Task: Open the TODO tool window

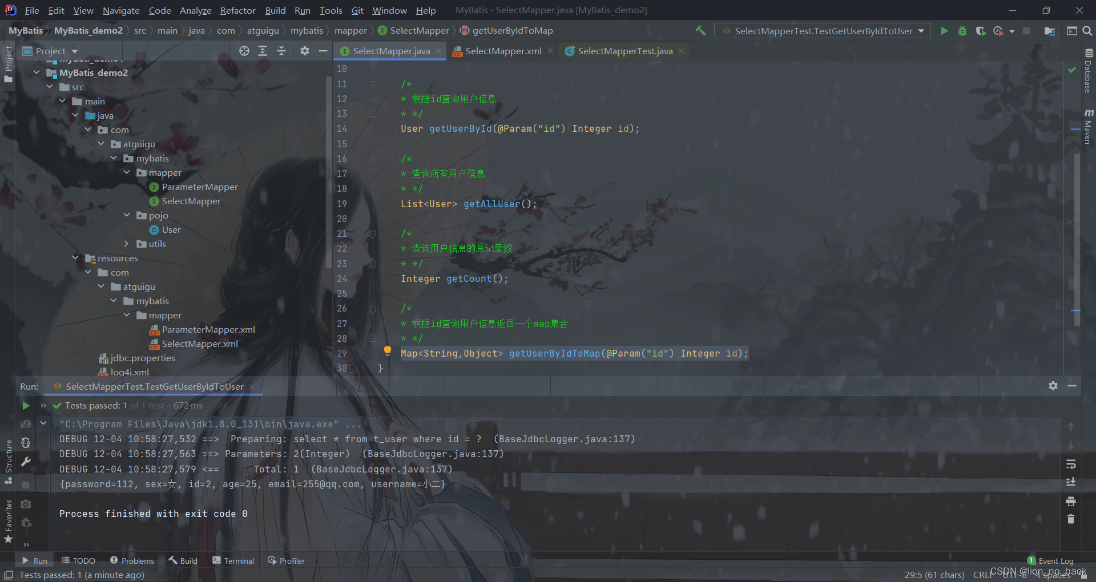Action: pyautogui.click(x=79, y=561)
